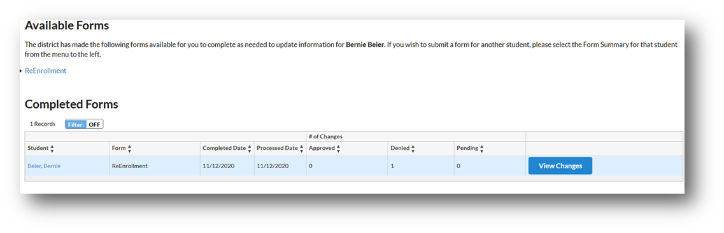Sort by Pending using its arrow icon
Screen dimensions: 724x233
(x=481, y=149)
